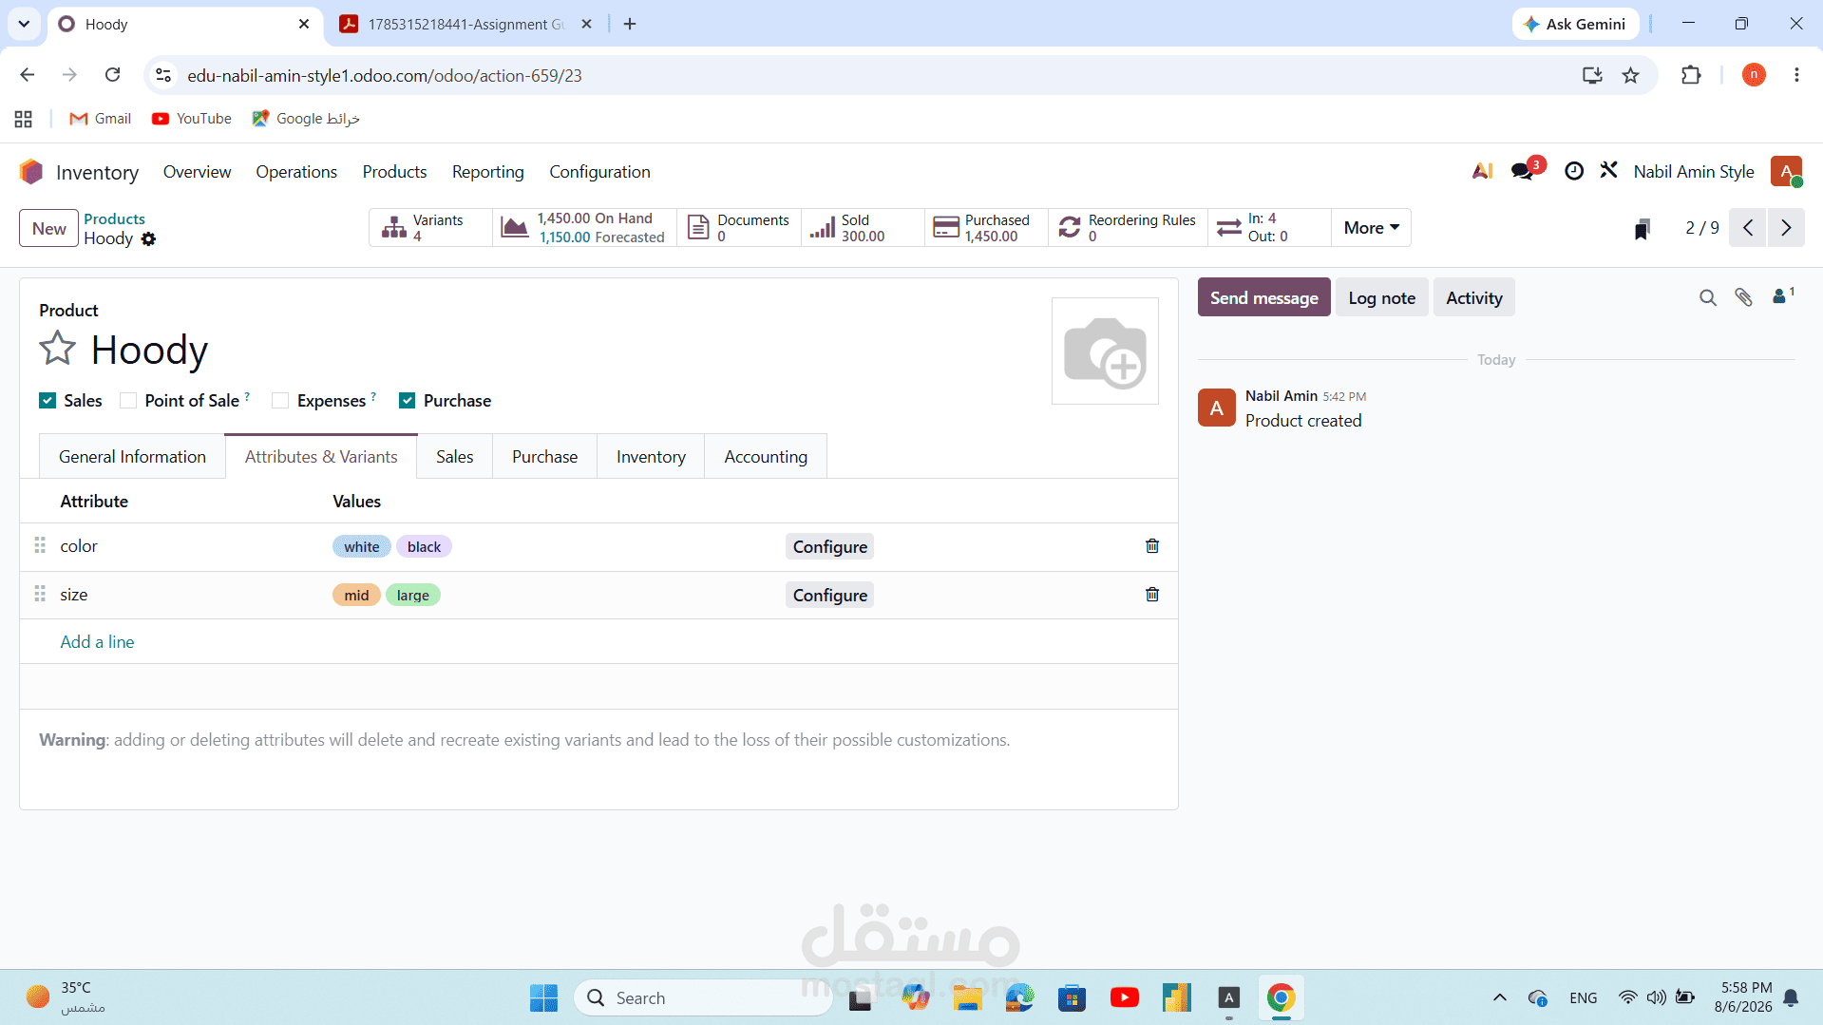Uncheck the Purchase checkbox
This screenshot has width=1823, height=1025.
tap(408, 401)
